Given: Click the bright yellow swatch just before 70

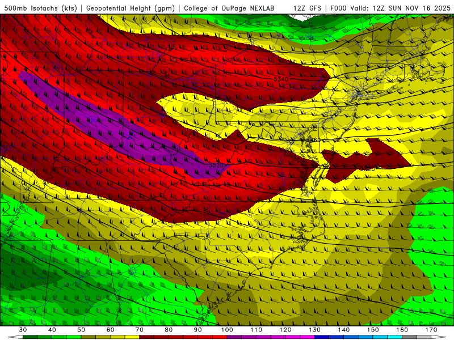Looking at the screenshot, I should 132,337.
